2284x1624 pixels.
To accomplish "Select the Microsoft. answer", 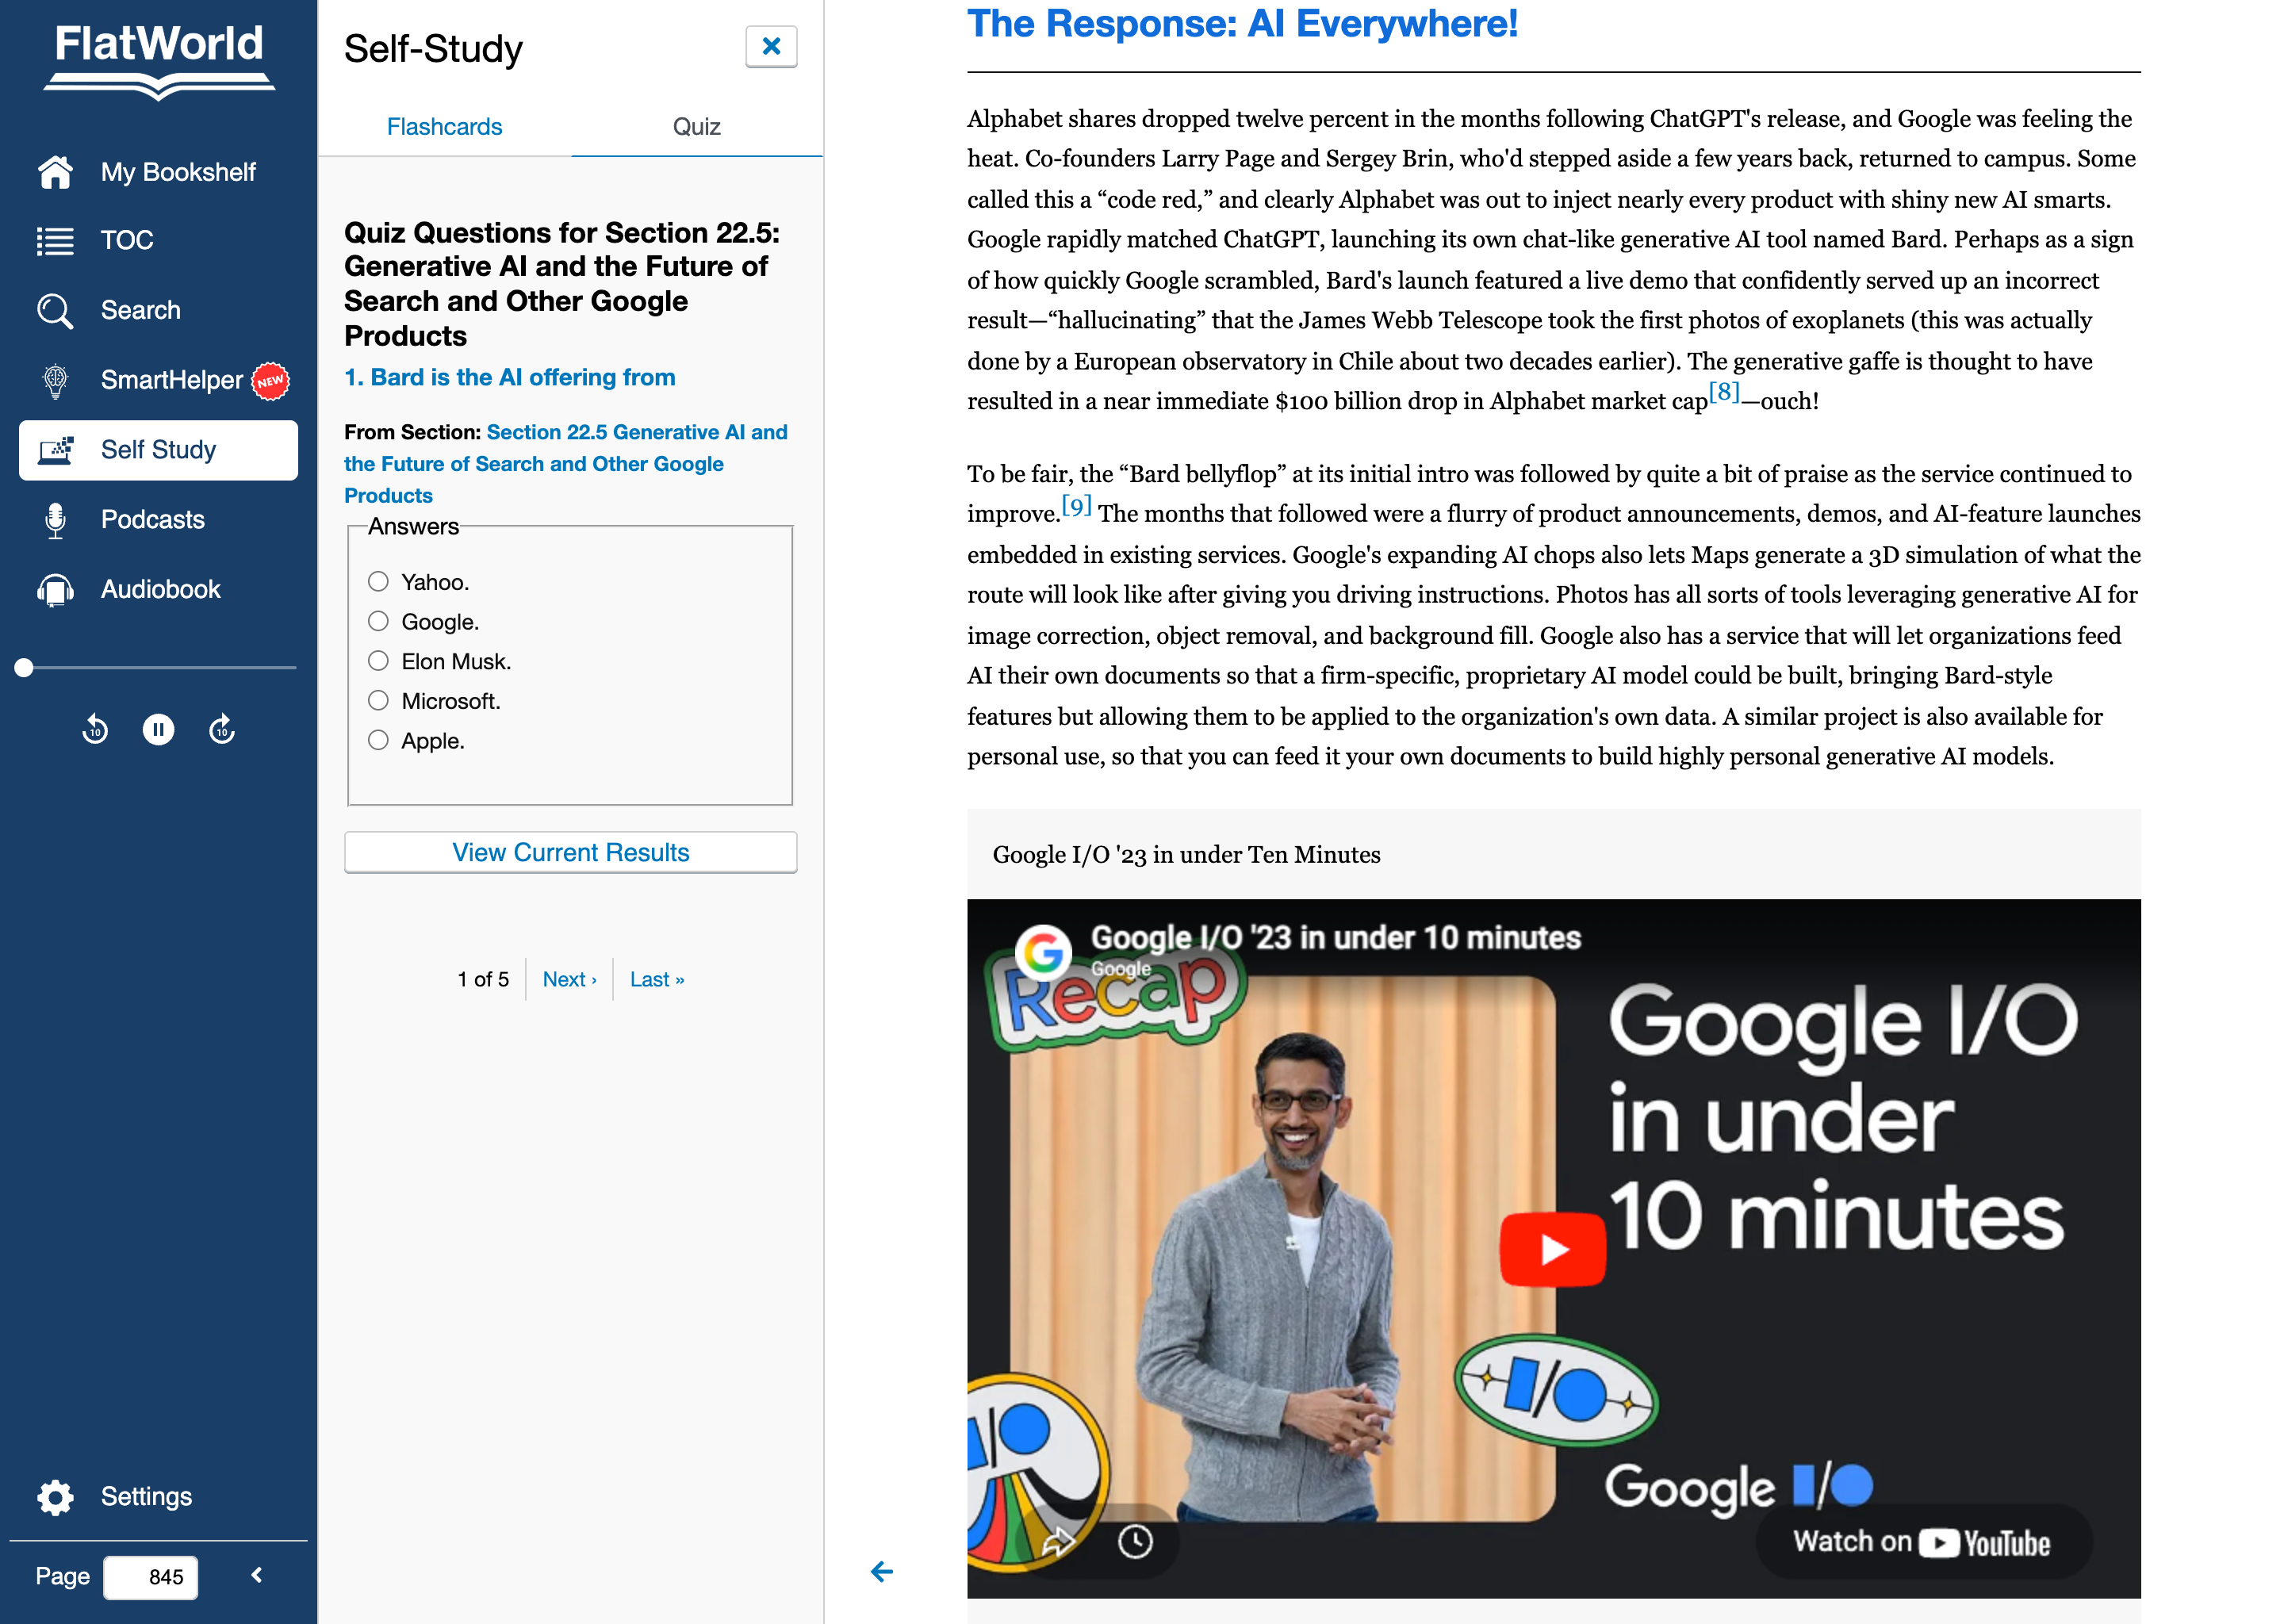I will coord(378,701).
